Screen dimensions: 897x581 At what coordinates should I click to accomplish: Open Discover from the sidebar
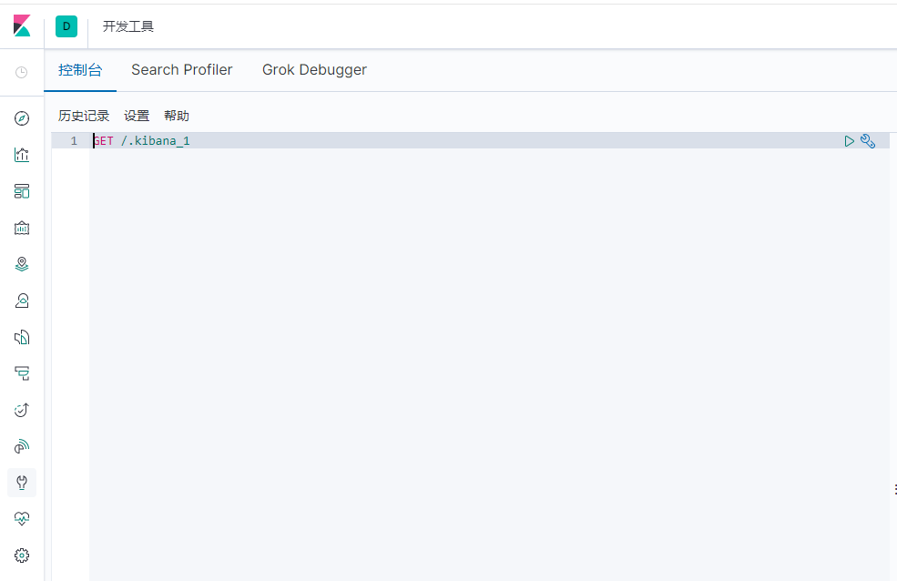click(22, 118)
